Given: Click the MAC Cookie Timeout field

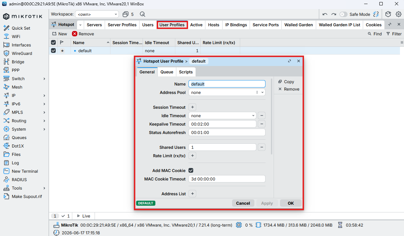Looking at the screenshot, I should (227, 179).
